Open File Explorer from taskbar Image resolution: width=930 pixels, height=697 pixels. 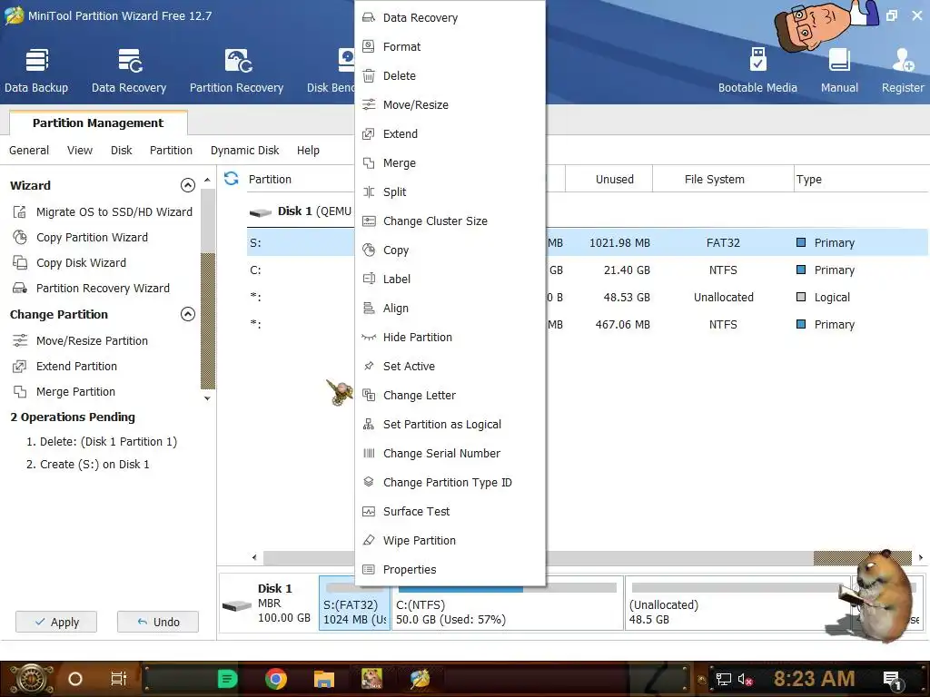click(x=324, y=679)
